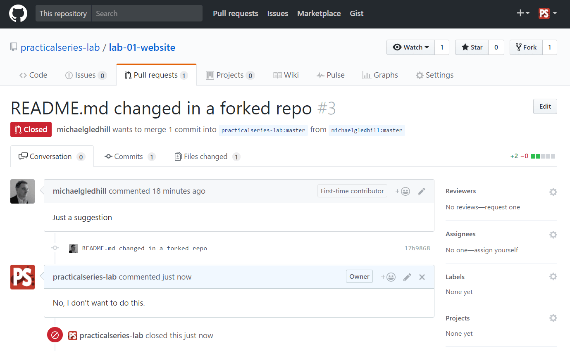
Task: Open the Pulse tab
Action: (x=330, y=75)
